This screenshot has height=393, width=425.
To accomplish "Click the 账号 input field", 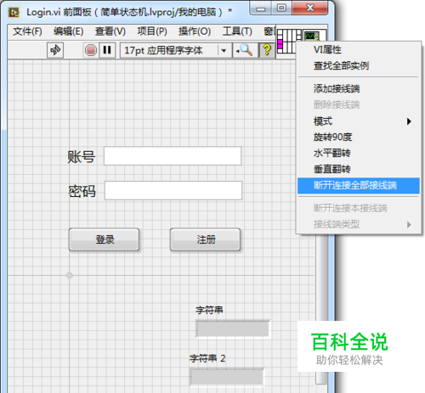I will tap(173, 156).
